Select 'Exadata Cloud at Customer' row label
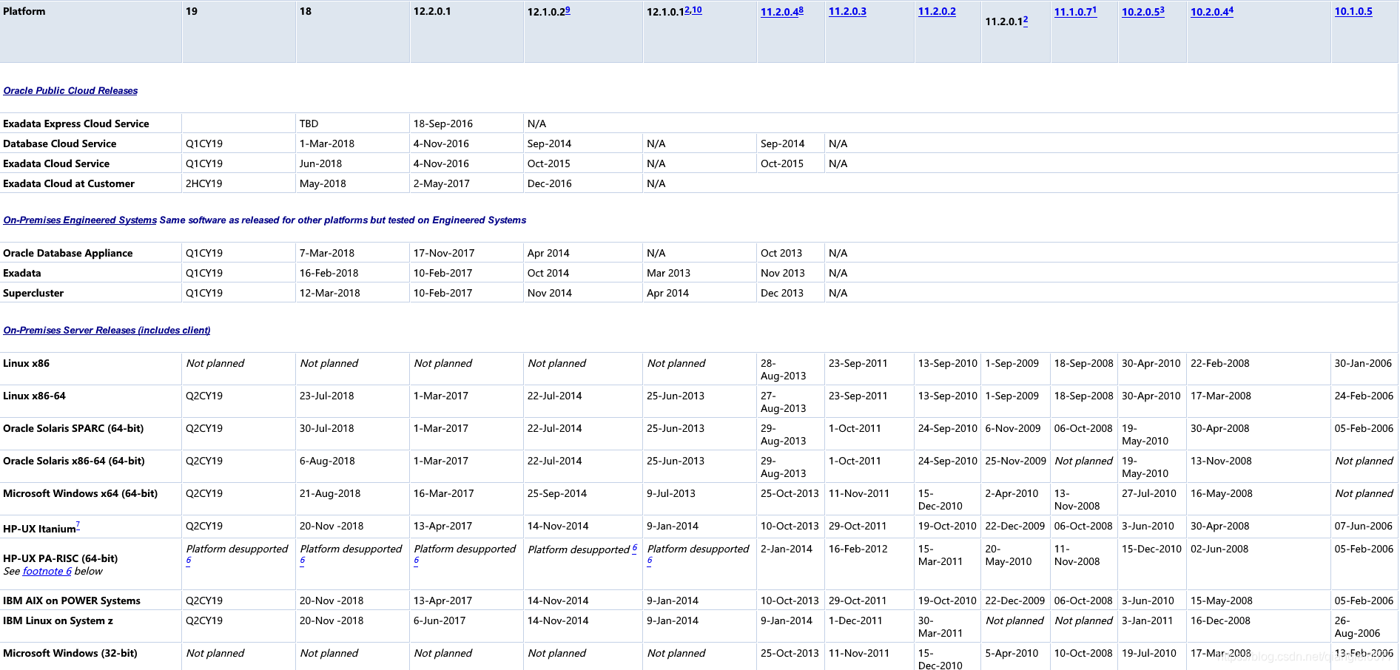Image resolution: width=1400 pixels, height=670 pixels. pos(69,184)
